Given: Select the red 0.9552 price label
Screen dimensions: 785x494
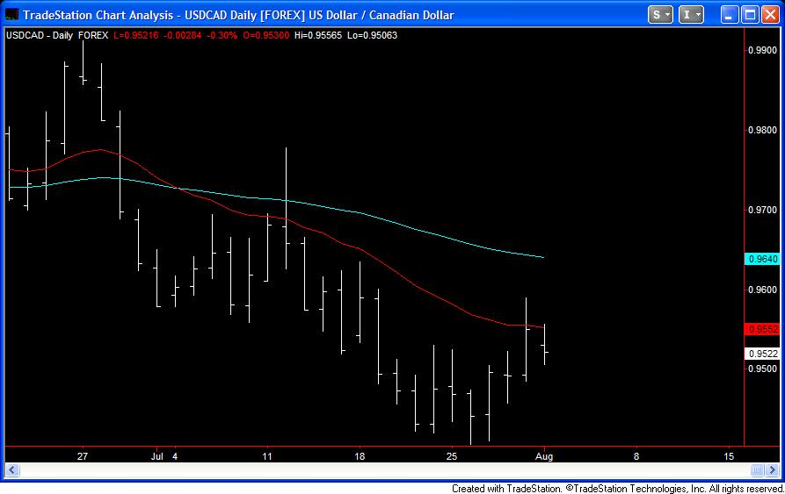Looking at the screenshot, I should coord(762,329).
